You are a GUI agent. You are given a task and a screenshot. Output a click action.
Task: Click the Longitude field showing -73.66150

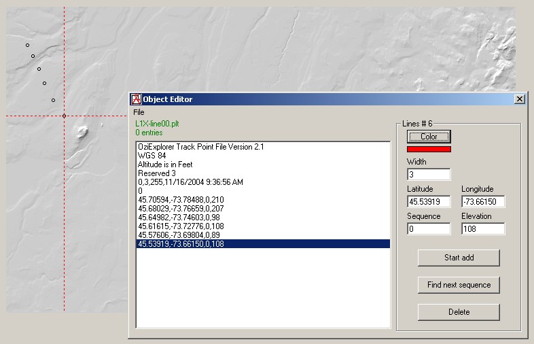pyautogui.click(x=483, y=201)
